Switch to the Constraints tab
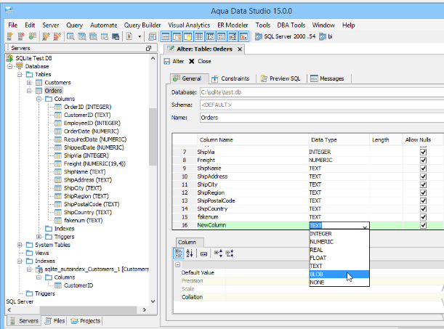 click(231, 78)
